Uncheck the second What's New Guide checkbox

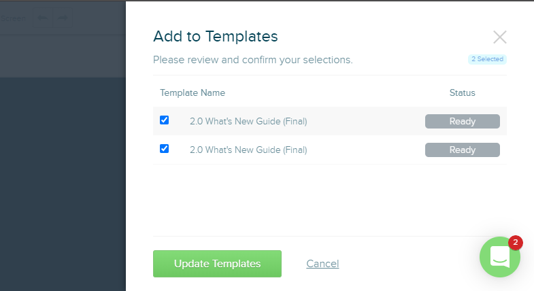pyautogui.click(x=164, y=149)
